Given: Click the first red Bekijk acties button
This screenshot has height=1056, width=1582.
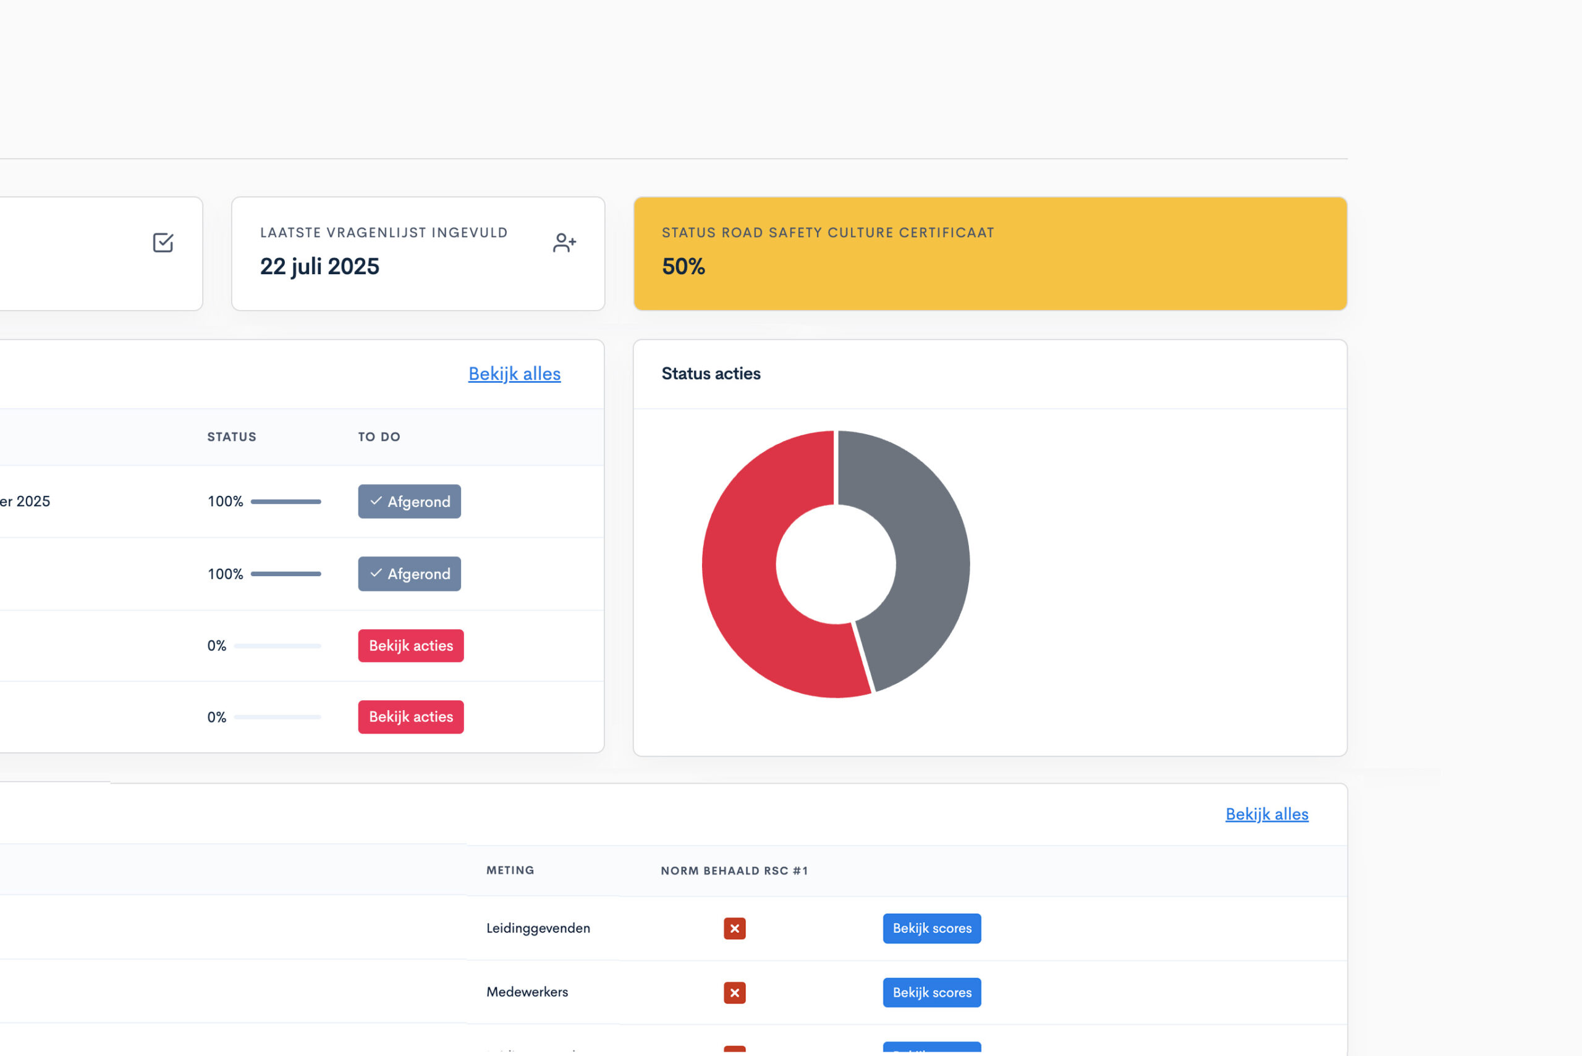Looking at the screenshot, I should coord(410,645).
